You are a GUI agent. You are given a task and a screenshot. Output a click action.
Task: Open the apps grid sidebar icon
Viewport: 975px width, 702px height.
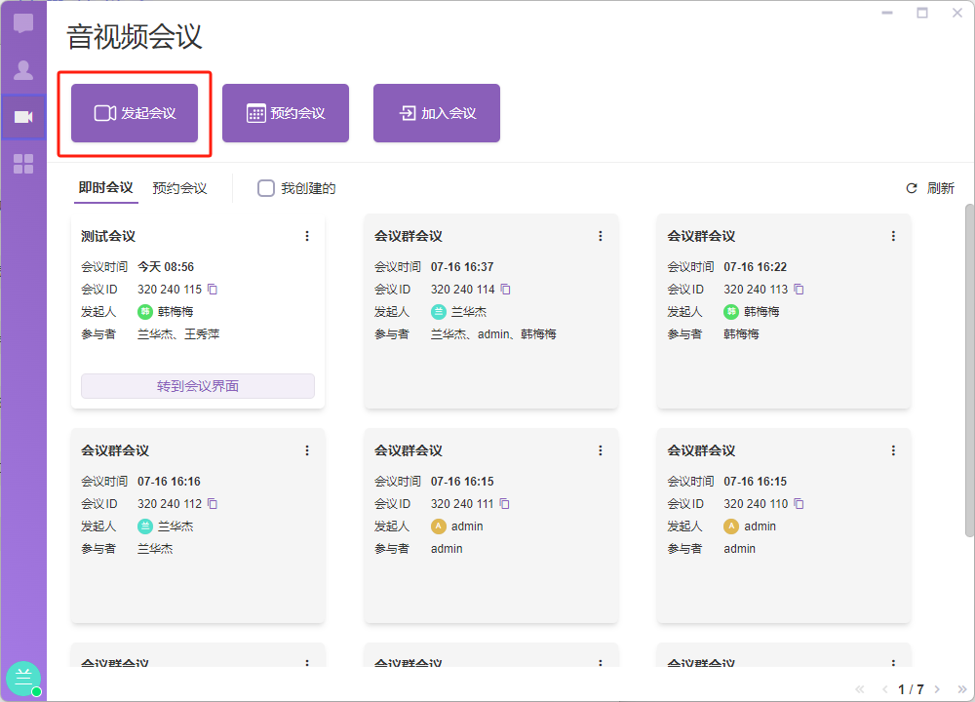[23, 163]
